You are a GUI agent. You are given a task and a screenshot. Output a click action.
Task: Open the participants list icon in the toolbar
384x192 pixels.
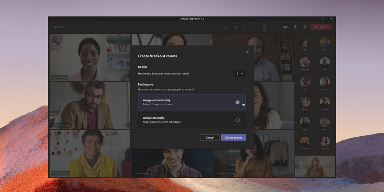pyautogui.click(x=226, y=27)
